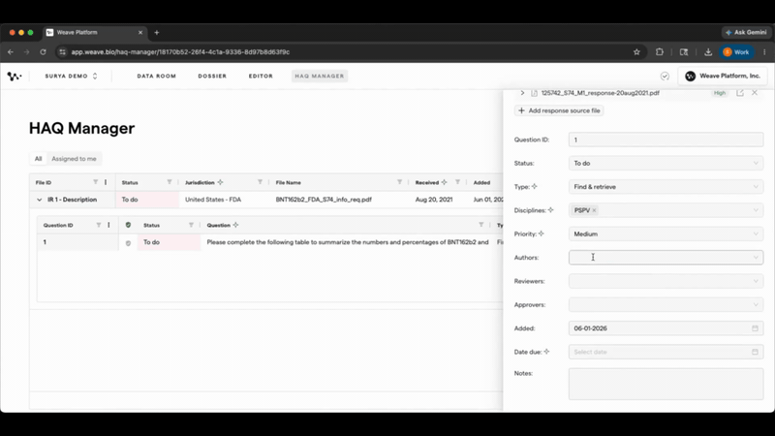Click the browser address bar URL
The image size is (775, 436).
[x=180, y=52]
